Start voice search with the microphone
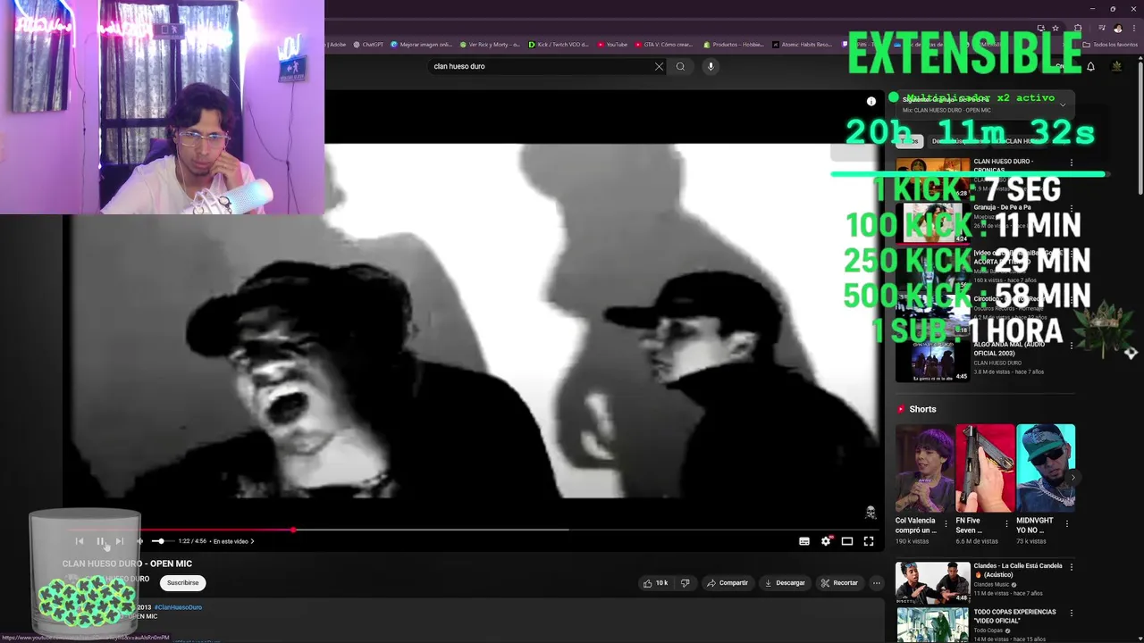 [711, 66]
